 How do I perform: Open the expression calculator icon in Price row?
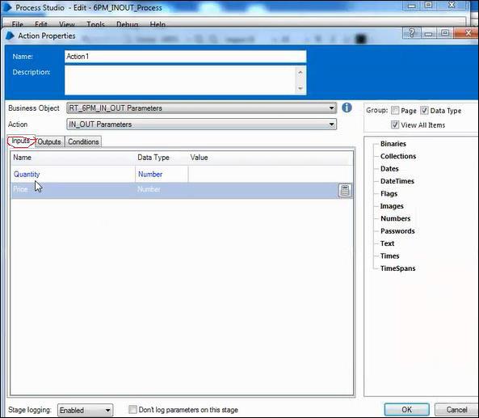345,190
